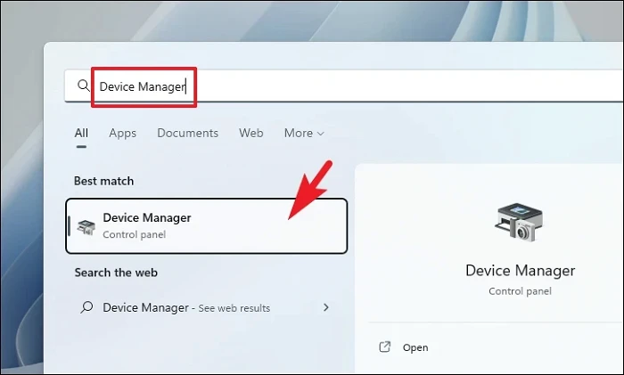The width and height of the screenshot is (624, 375).
Task: Click the Device Manager title in preview pane
Action: [520, 271]
